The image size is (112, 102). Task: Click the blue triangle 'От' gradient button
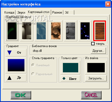coord(16,53)
